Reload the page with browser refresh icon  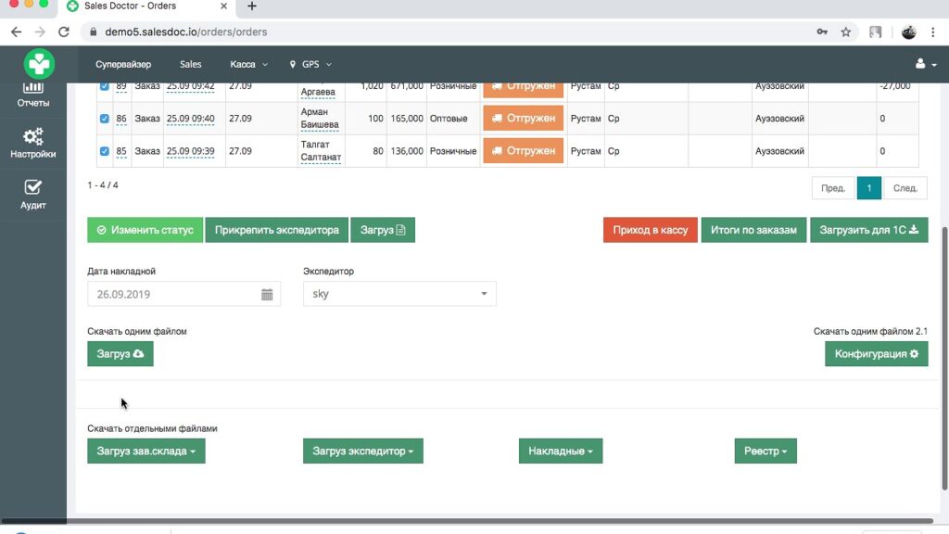click(x=64, y=32)
